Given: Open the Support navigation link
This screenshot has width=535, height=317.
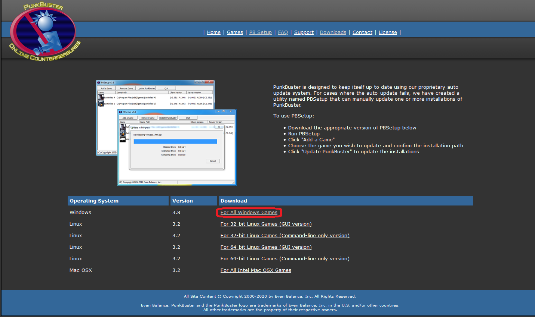Looking at the screenshot, I should coord(304,32).
